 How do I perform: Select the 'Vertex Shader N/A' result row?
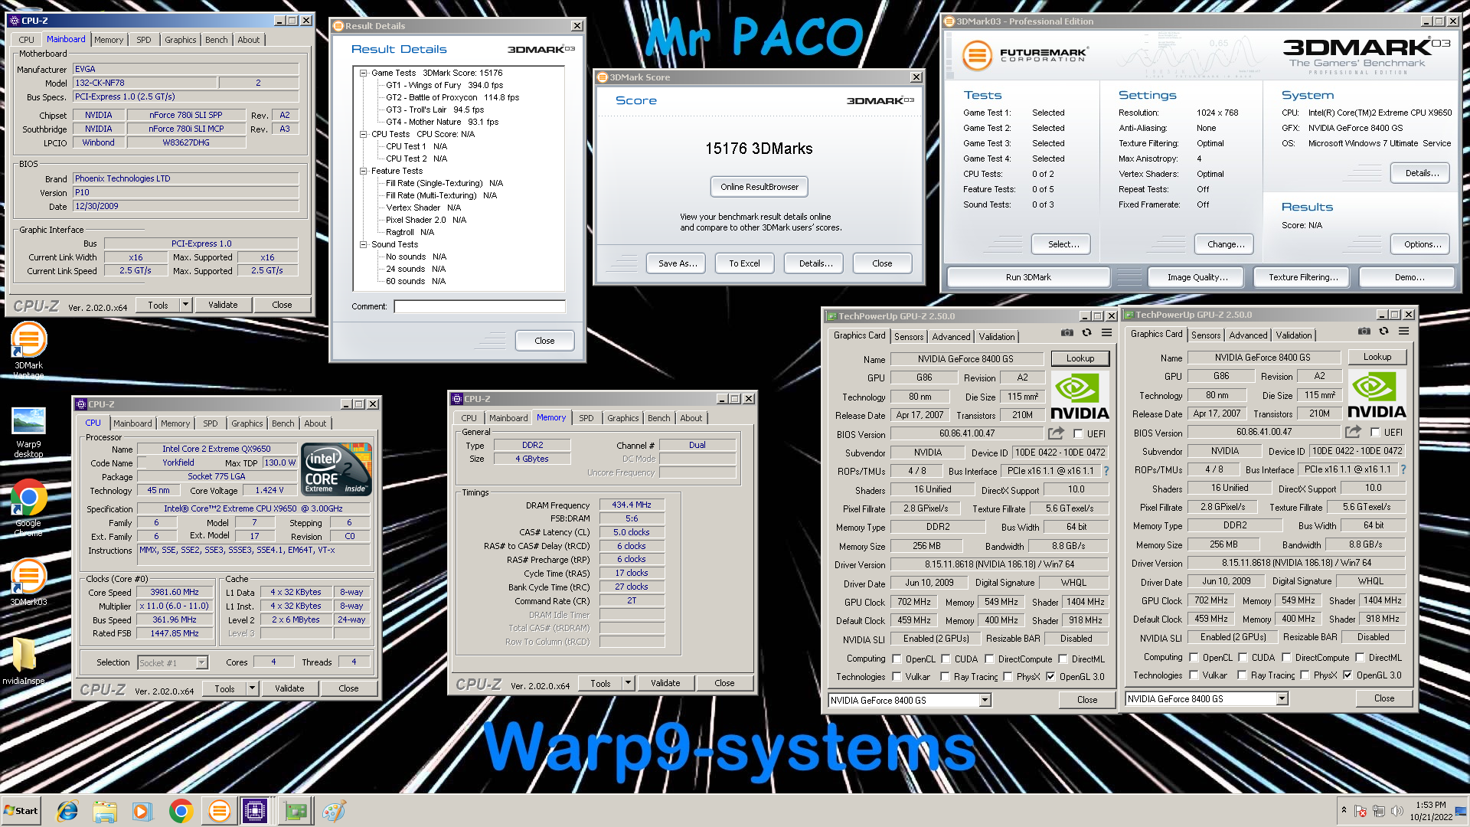point(423,208)
